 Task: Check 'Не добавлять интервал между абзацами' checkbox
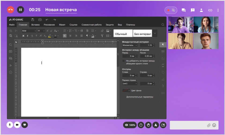point(123,61)
